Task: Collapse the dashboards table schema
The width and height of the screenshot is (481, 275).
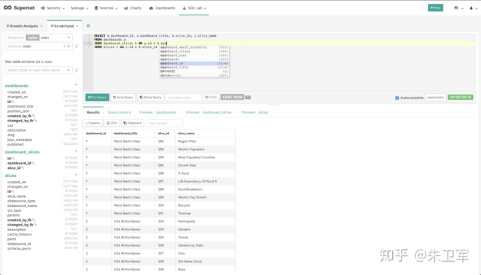Action: 76,85
